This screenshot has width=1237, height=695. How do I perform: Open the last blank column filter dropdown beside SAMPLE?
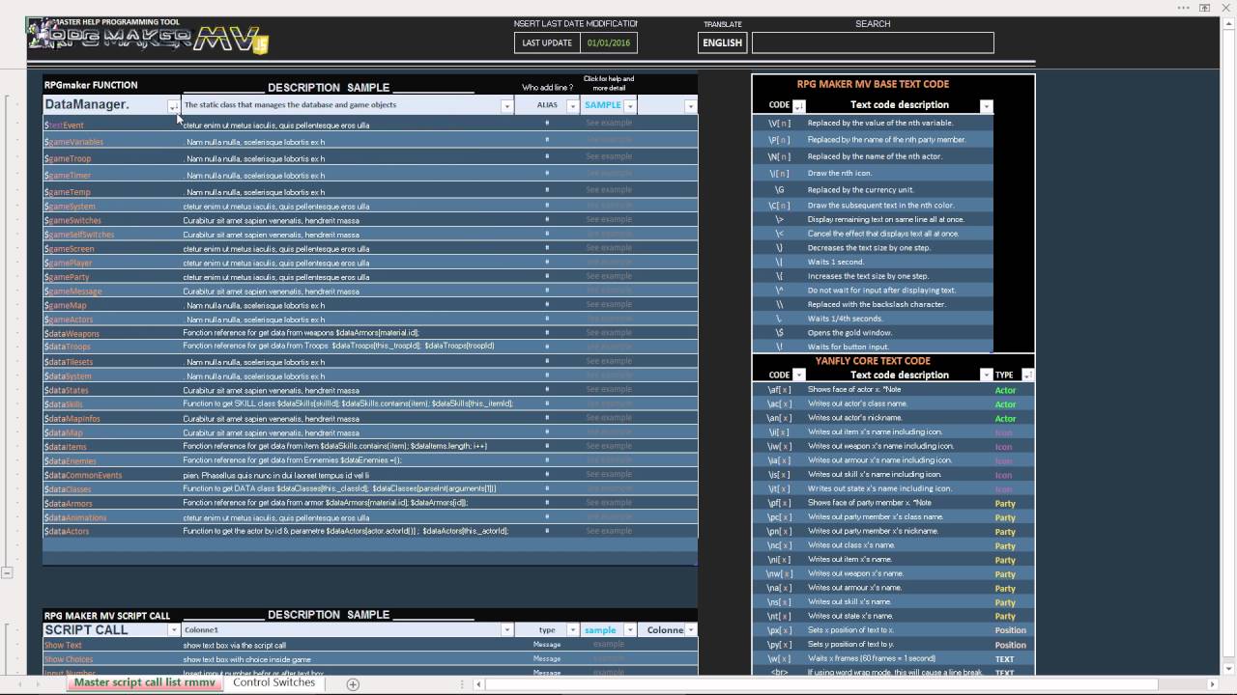point(690,106)
